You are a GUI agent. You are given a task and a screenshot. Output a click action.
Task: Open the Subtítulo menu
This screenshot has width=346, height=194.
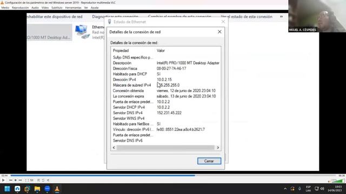(57, 8)
